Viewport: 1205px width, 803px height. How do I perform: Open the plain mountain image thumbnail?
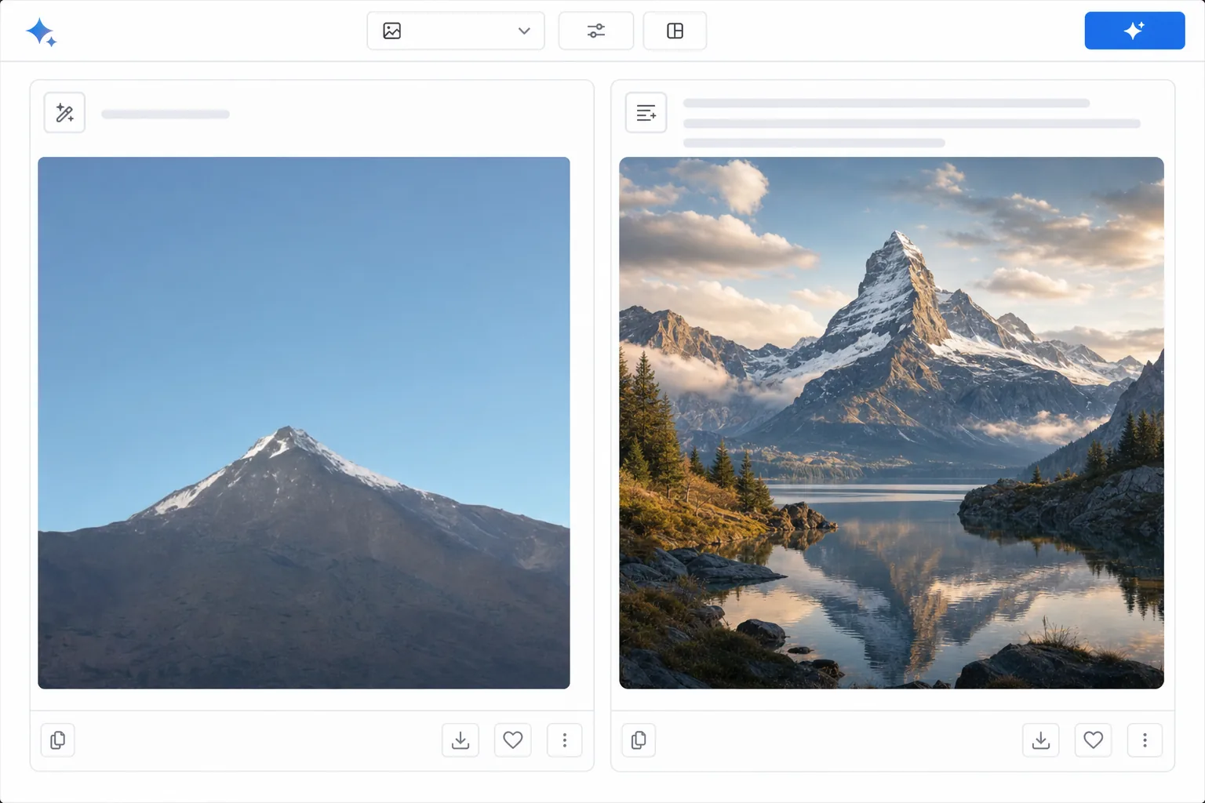pyautogui.click(x=304, y=423)
